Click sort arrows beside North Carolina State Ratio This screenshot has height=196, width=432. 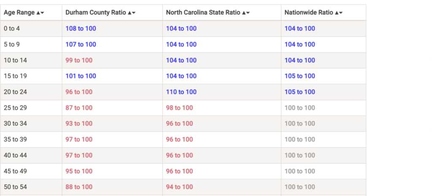pos(246,13)
